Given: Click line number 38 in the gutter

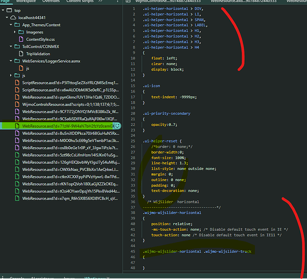Looking at the screenshot, I should click(133, 213).
